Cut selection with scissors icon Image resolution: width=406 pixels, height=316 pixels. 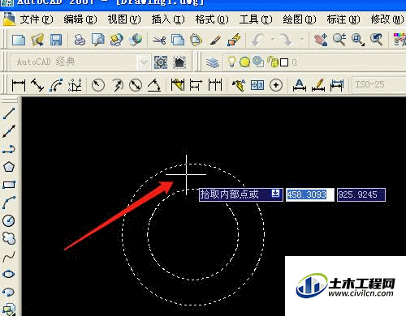[159, 40]
